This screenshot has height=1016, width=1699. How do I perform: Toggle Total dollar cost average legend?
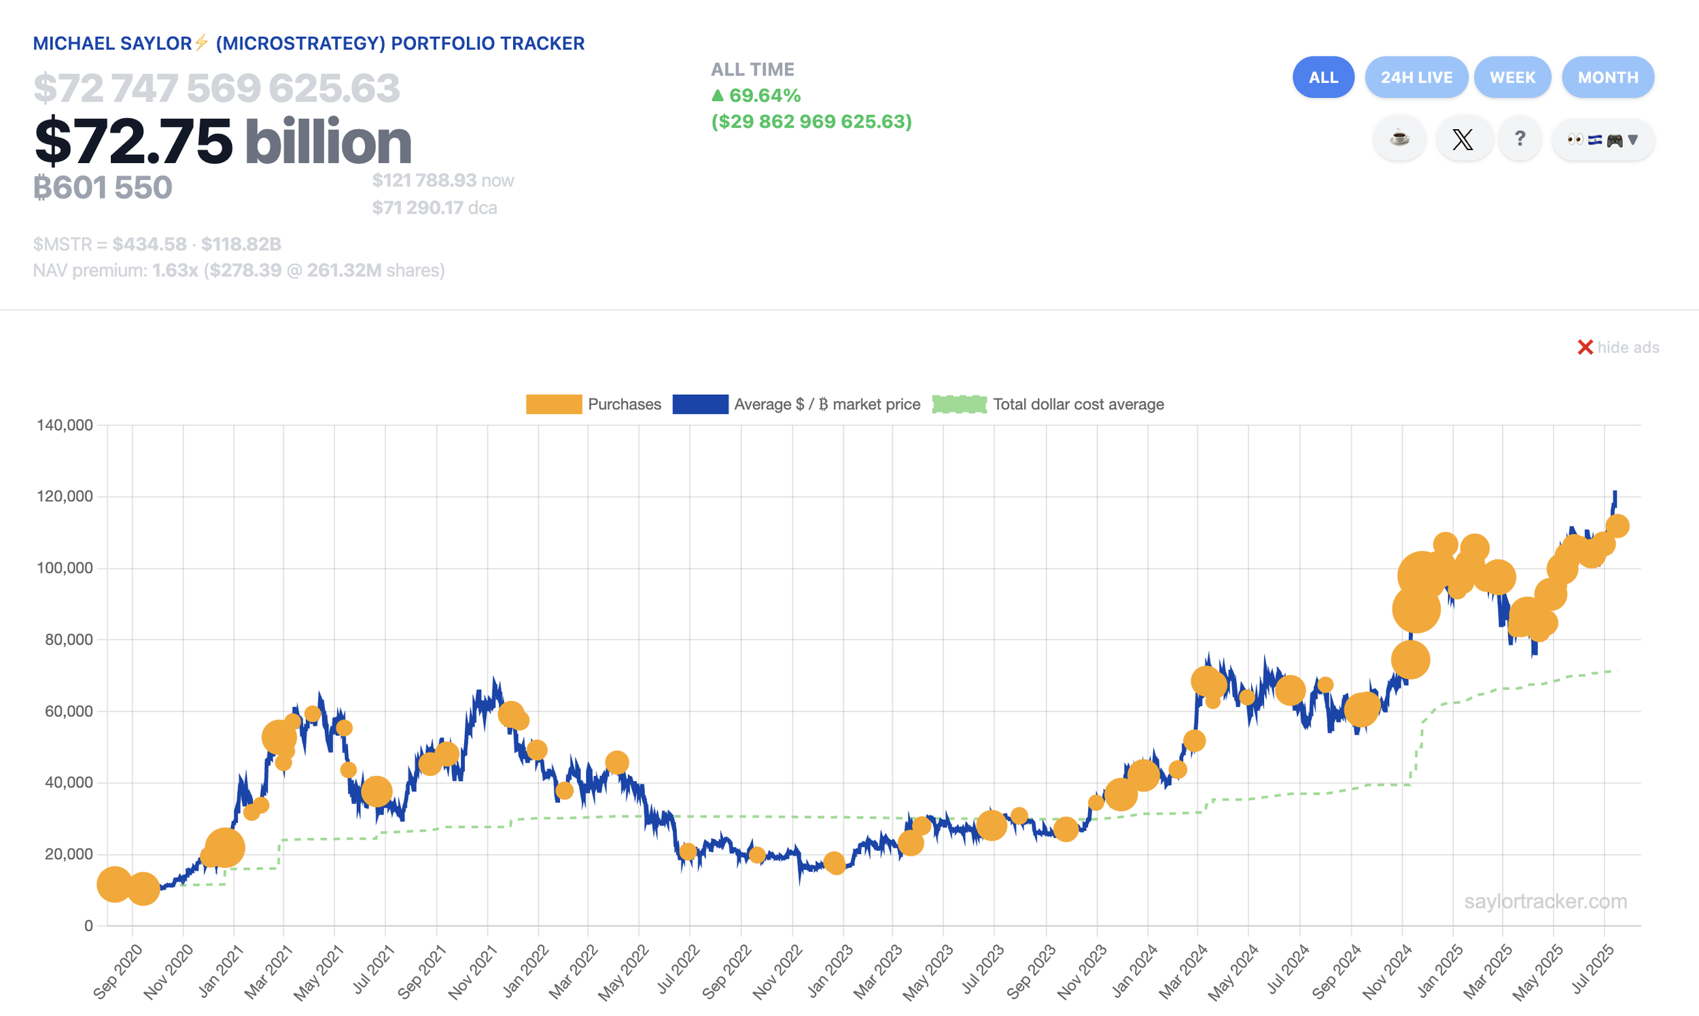click(x=1077, y=404)
